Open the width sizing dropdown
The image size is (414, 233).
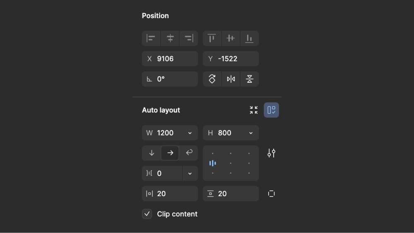click(x=190, y=133)
